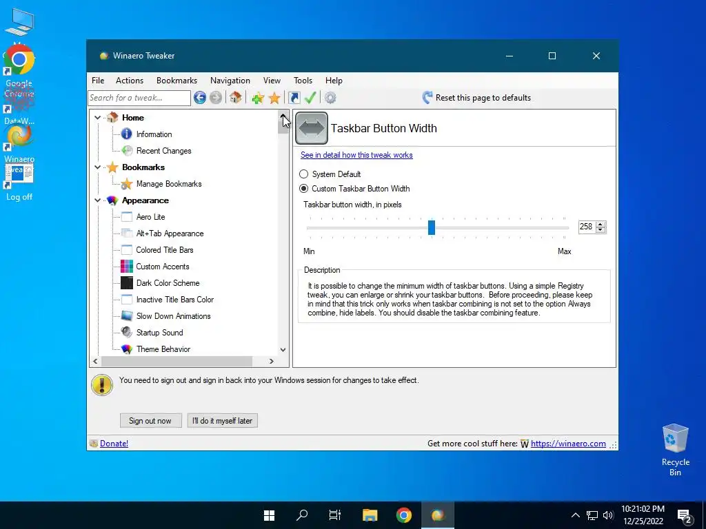Collapse the Home tree node
Screen dimensions: 706x529
(x=97, y=117)
